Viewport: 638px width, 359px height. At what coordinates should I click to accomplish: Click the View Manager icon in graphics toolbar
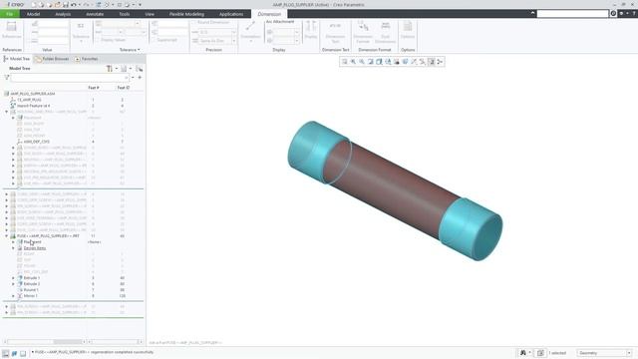(397, 62)
